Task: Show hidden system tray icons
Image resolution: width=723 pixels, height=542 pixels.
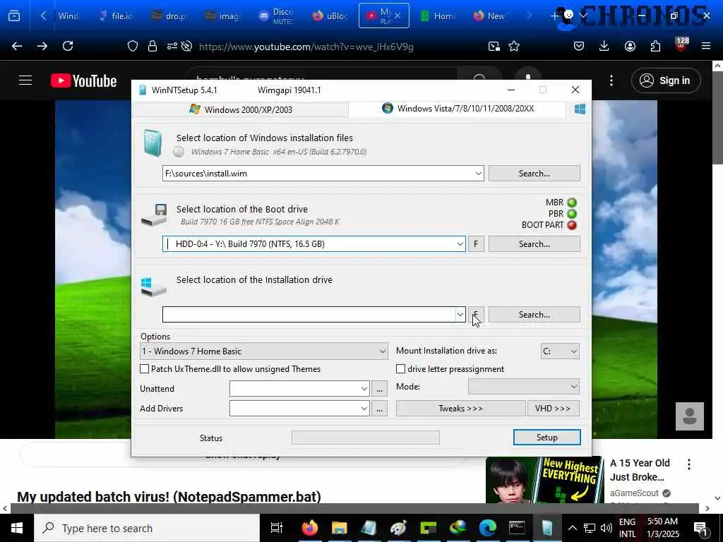Action: click(572, 528)
